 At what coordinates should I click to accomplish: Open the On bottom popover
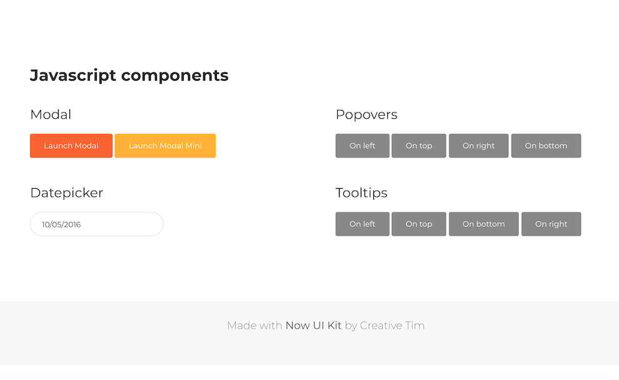546,146
